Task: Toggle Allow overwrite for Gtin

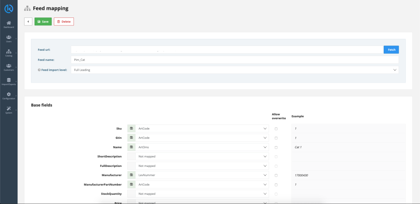Action: click(276, 138)
